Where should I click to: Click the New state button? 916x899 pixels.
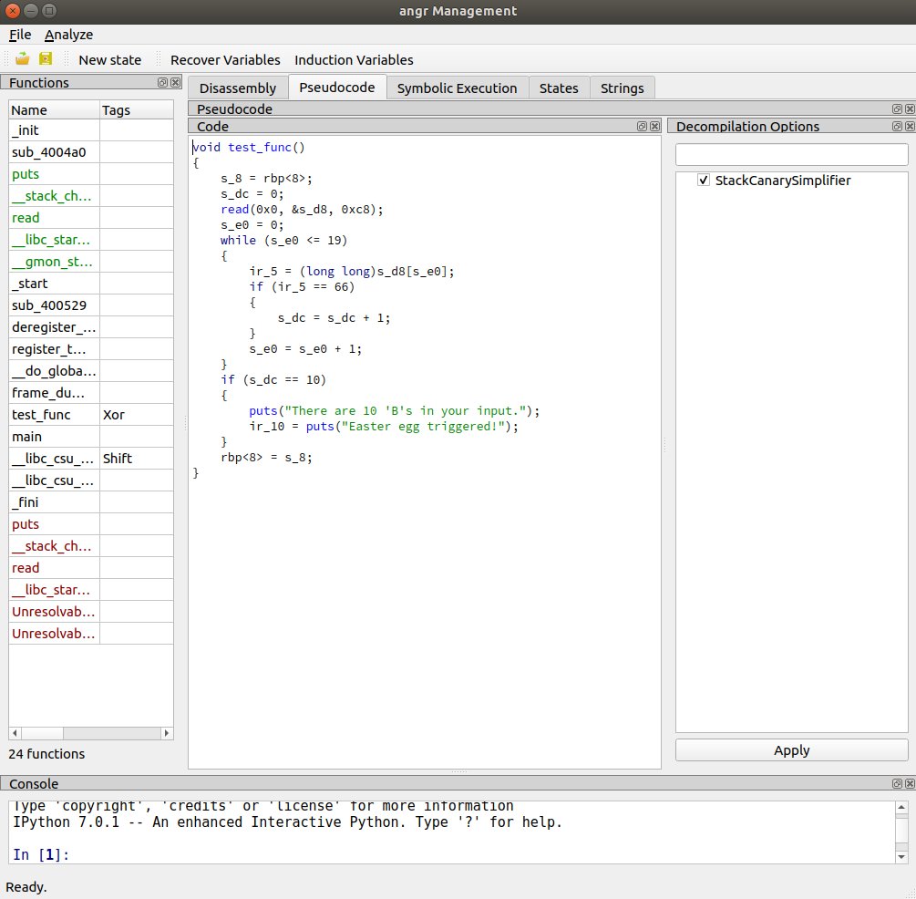(x=109, y=59)
